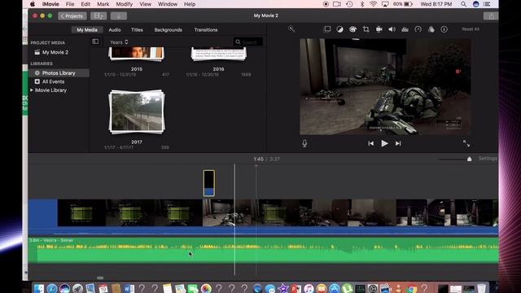Open clip filter and audio effects
Viewport: 521px width, 293px height.
click(x=431, y=29)
